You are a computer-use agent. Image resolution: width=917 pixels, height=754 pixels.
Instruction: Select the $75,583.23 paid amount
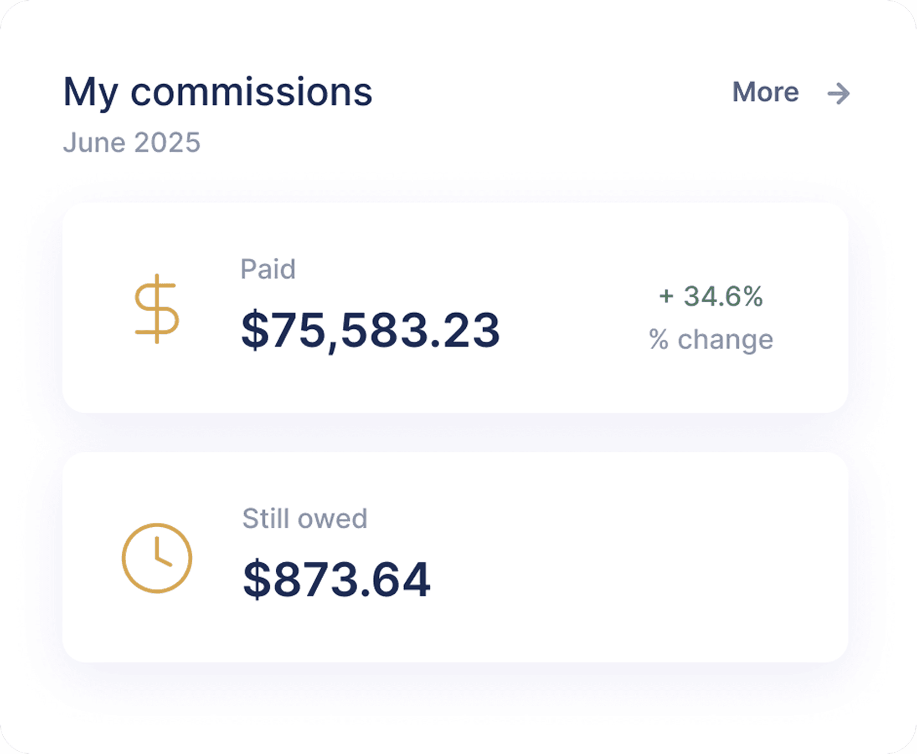[x=371, y=330]
